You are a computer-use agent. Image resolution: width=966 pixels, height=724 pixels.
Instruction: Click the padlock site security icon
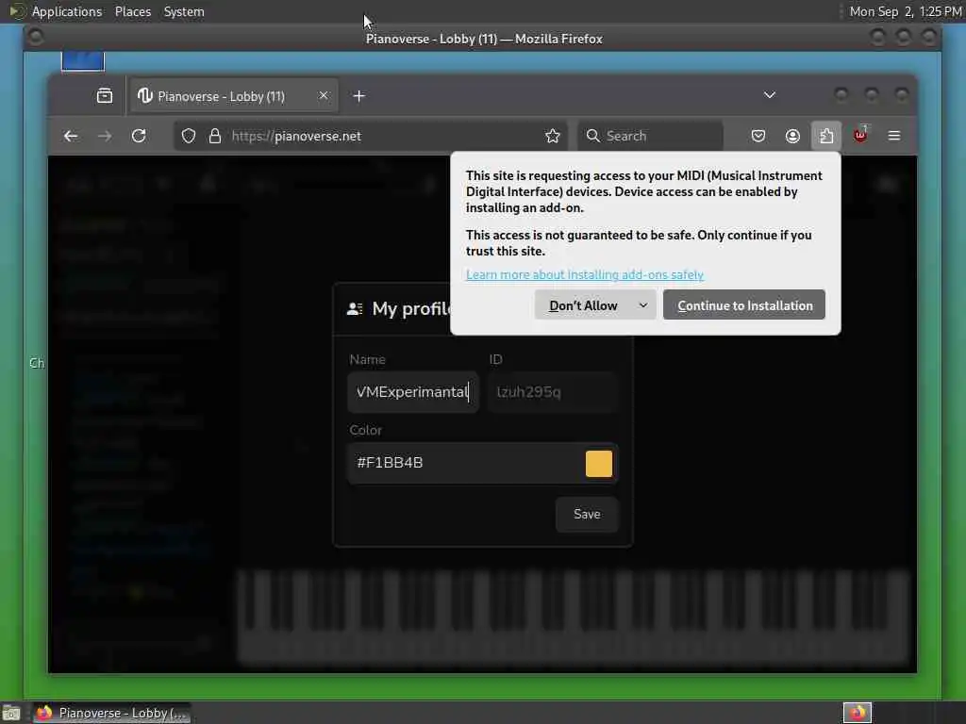tap(214, 136)
